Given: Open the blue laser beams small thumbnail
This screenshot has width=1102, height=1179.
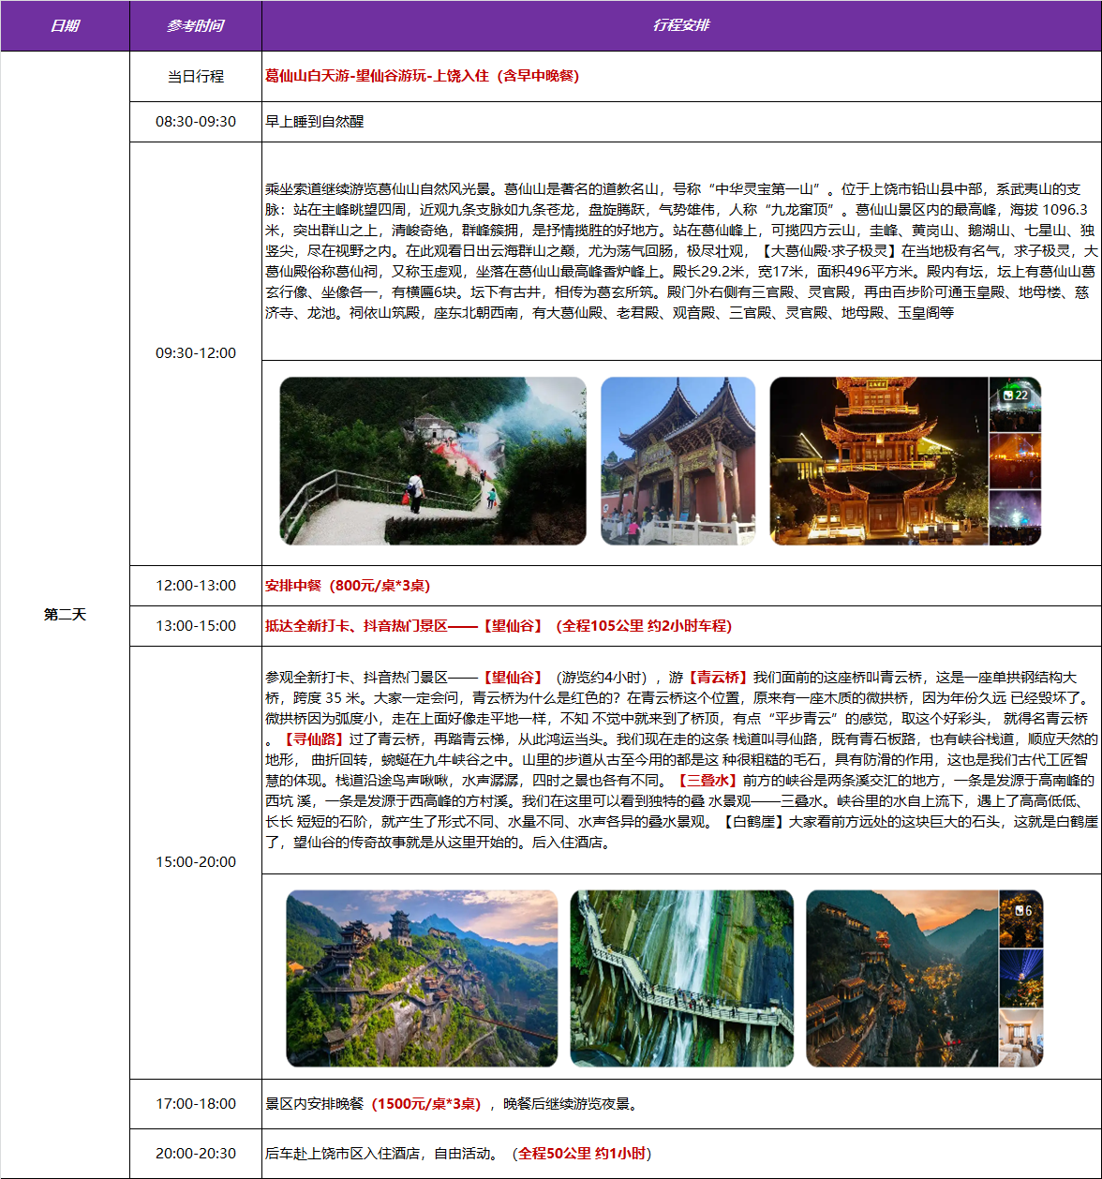Looking at the screenshot, I should click(1021, 978).
